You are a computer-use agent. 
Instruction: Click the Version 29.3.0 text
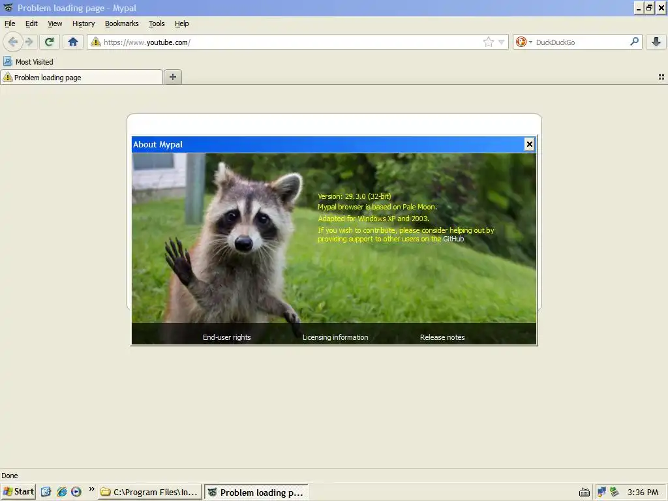click(x=354, y=196)
